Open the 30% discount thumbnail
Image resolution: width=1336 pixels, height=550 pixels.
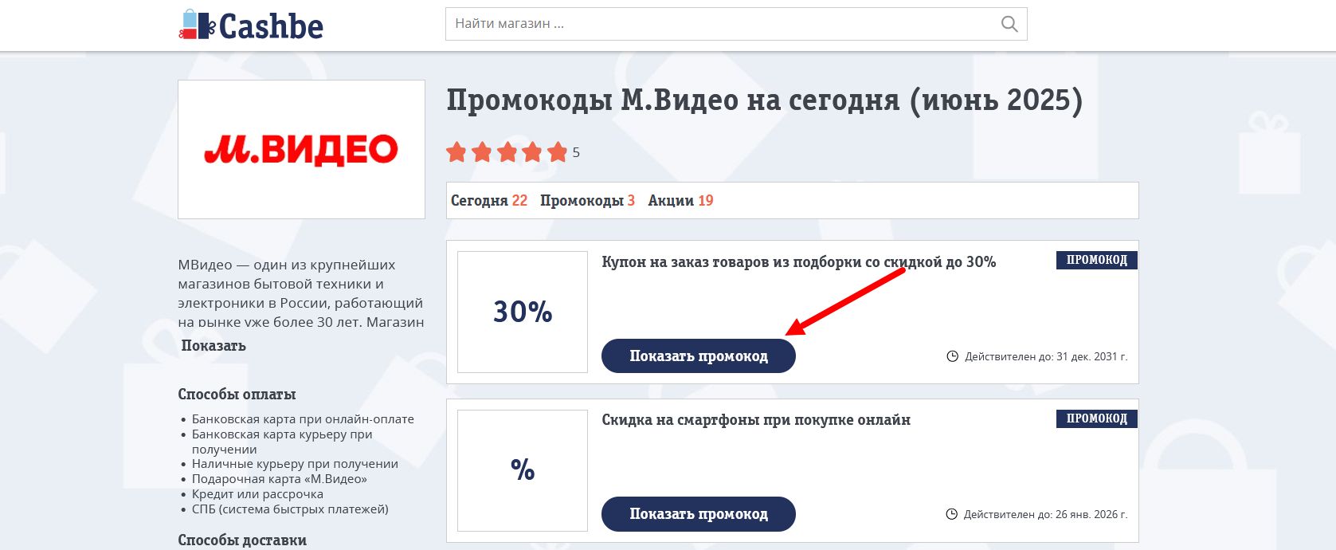523,312
